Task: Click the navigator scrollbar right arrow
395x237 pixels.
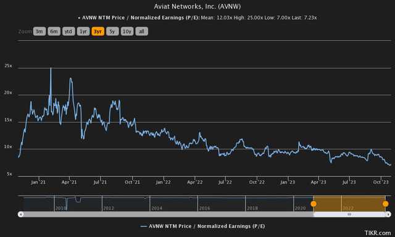Action: [388, 214]
